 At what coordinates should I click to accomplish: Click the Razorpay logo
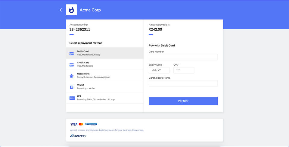pos(78,136)
